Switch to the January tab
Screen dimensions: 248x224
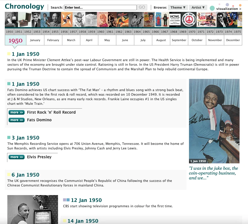tap(35, 40)
